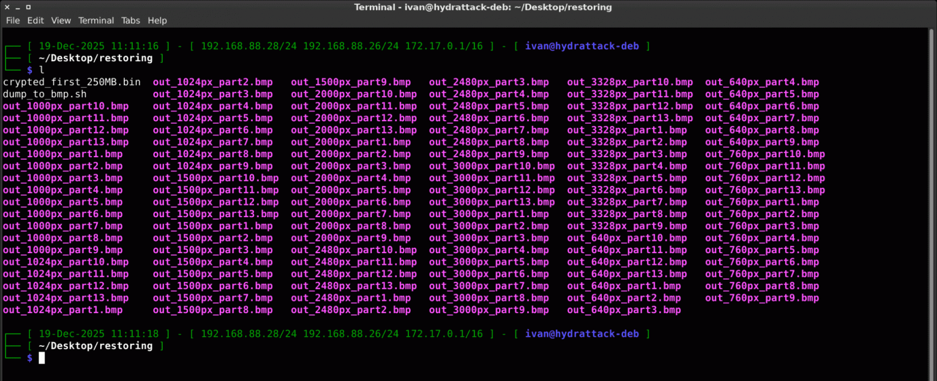Click out_1024px_part1.bmp file name

click(x=63, y=310)
